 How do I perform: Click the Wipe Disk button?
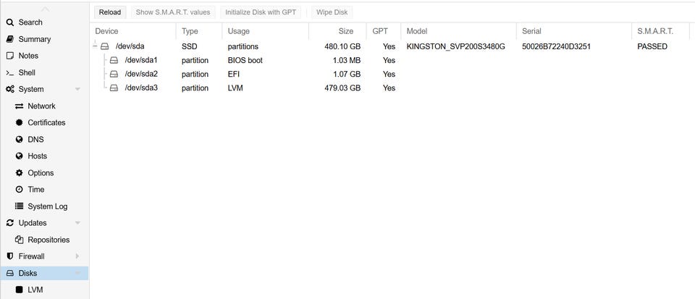pos(332,12)
